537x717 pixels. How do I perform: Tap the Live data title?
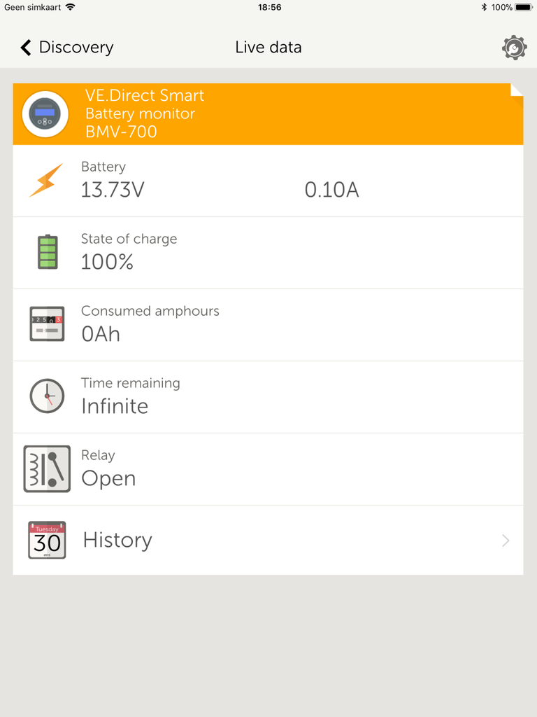[268, 47]
